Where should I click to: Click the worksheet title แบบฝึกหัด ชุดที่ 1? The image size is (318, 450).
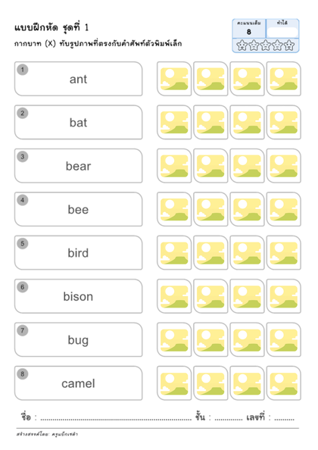coord(51,27)
